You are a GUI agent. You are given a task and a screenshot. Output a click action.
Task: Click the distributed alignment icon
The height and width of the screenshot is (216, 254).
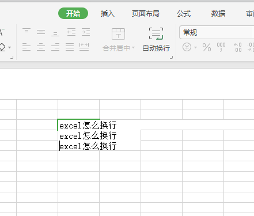[84, 47]
